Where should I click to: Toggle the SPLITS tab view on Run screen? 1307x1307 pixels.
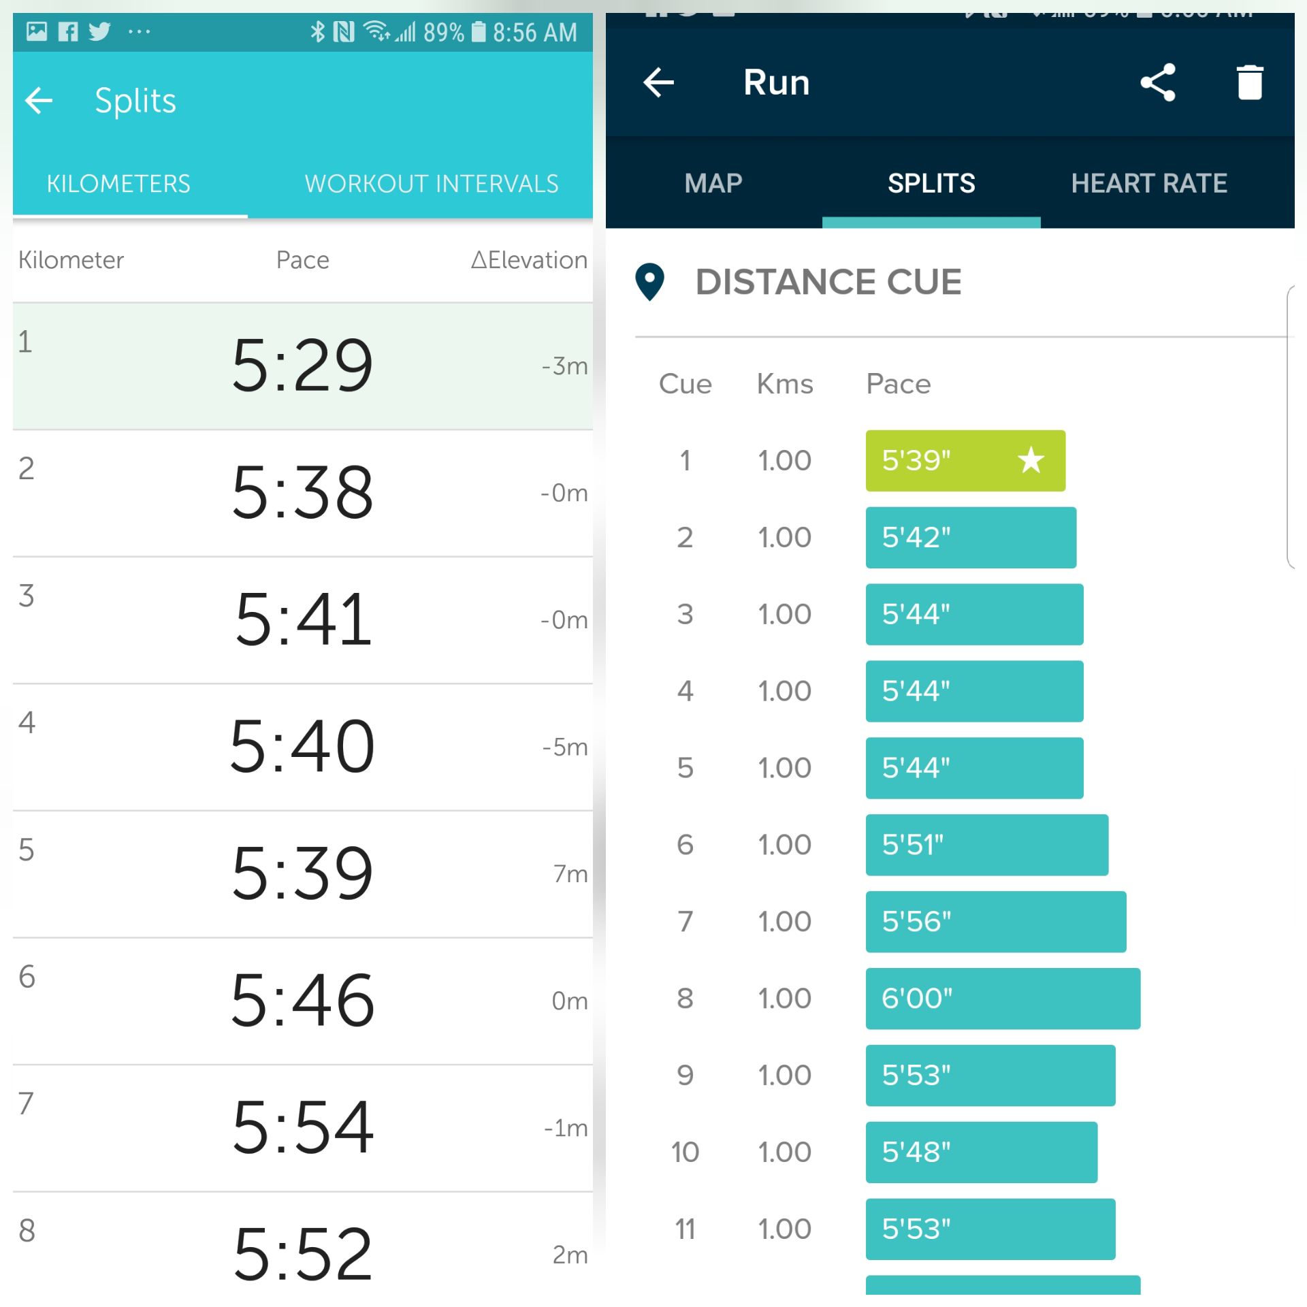(933, 182)
